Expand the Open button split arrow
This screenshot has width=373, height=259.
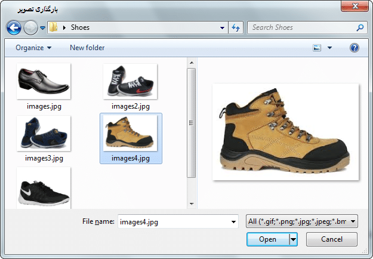(x=294, y=239)
